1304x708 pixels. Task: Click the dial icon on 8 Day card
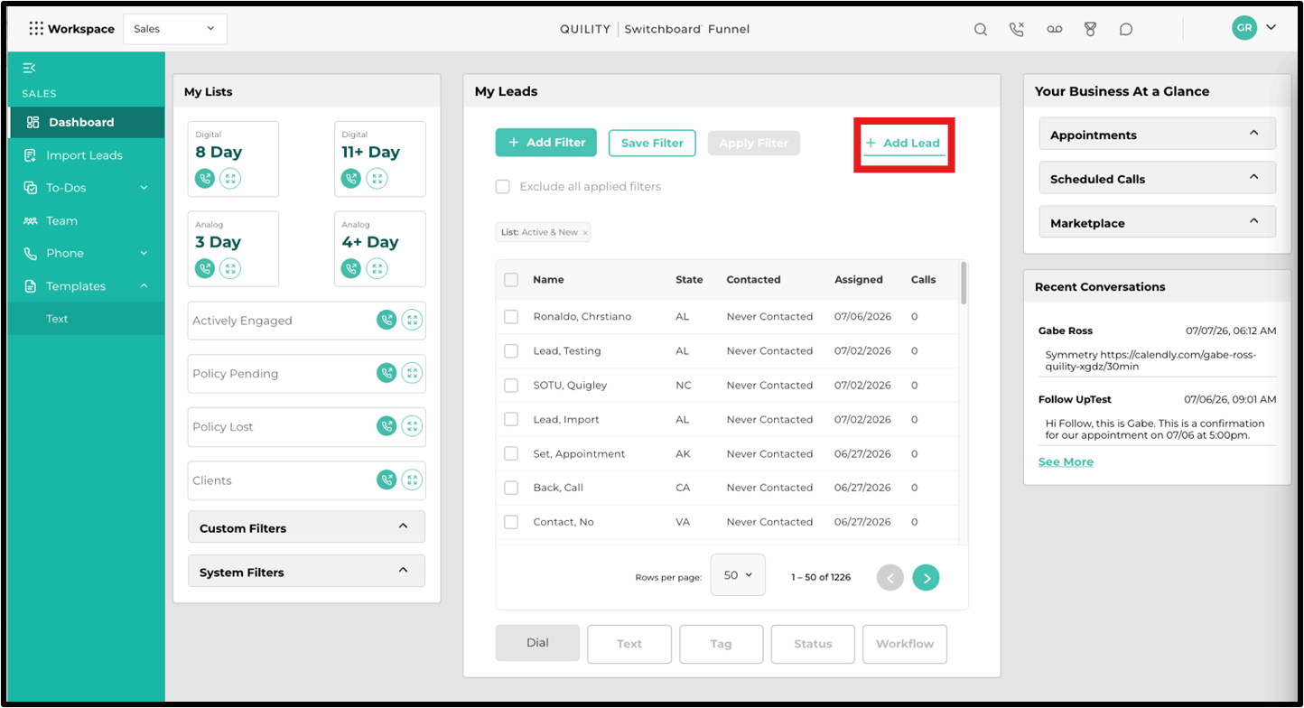coord(205,179)
